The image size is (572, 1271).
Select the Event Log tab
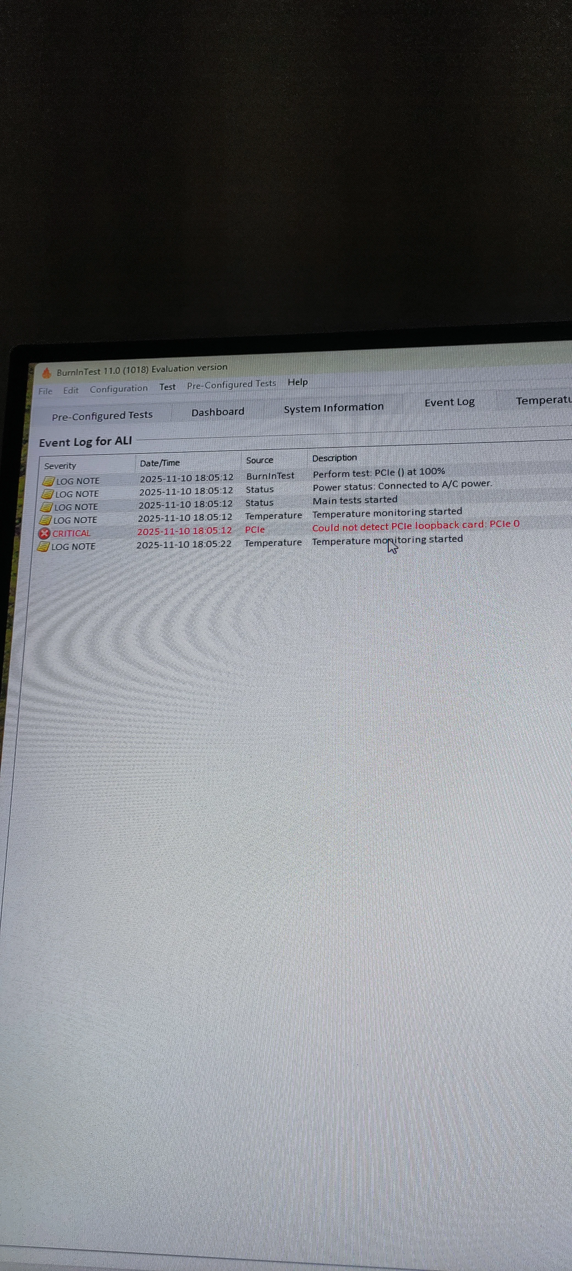[449, 403]
